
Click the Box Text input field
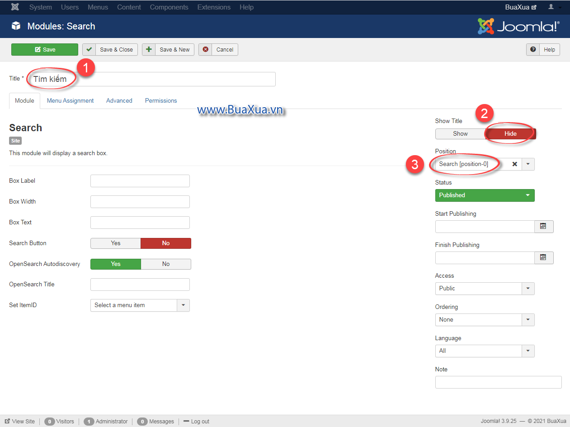[140, 223]
